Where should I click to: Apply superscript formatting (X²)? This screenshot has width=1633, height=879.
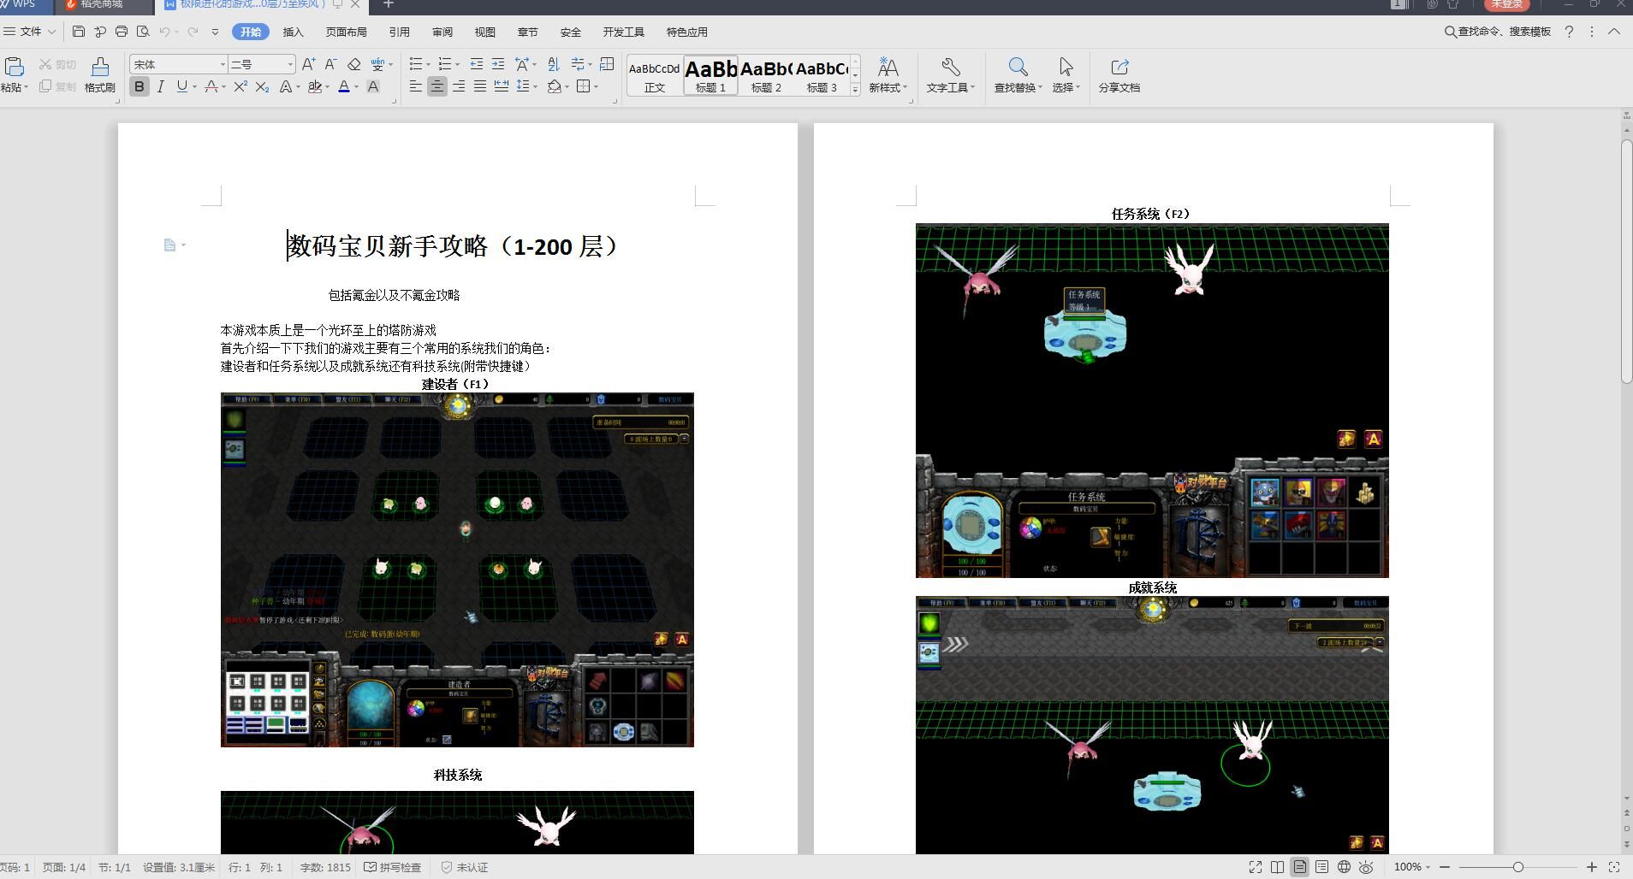click(240, 86)
